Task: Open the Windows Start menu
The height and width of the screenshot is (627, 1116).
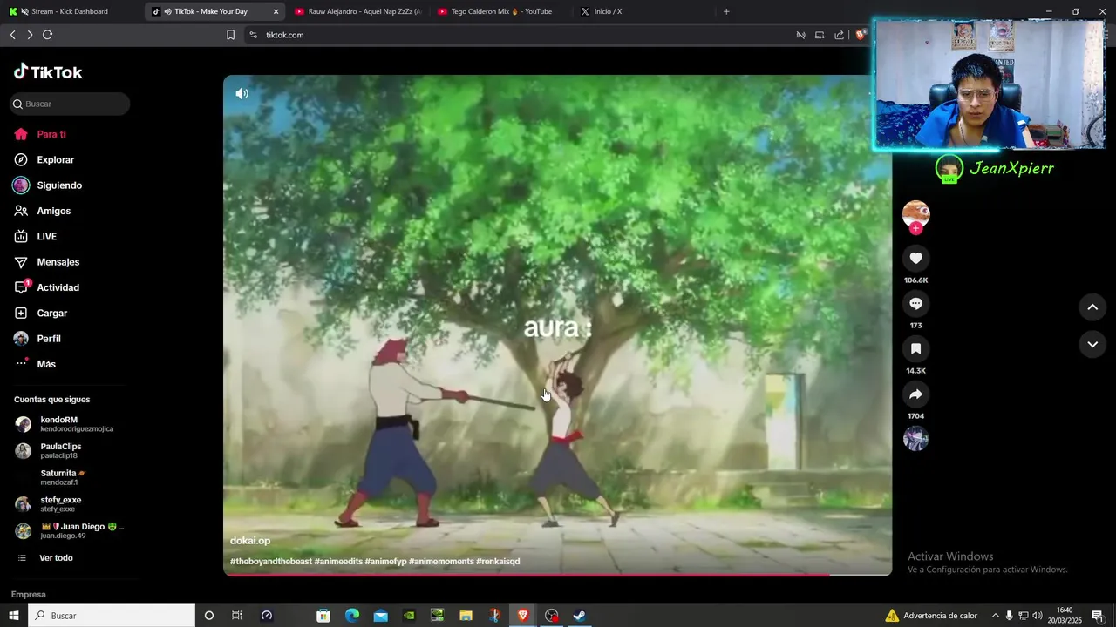Action: tap(14, 616)
